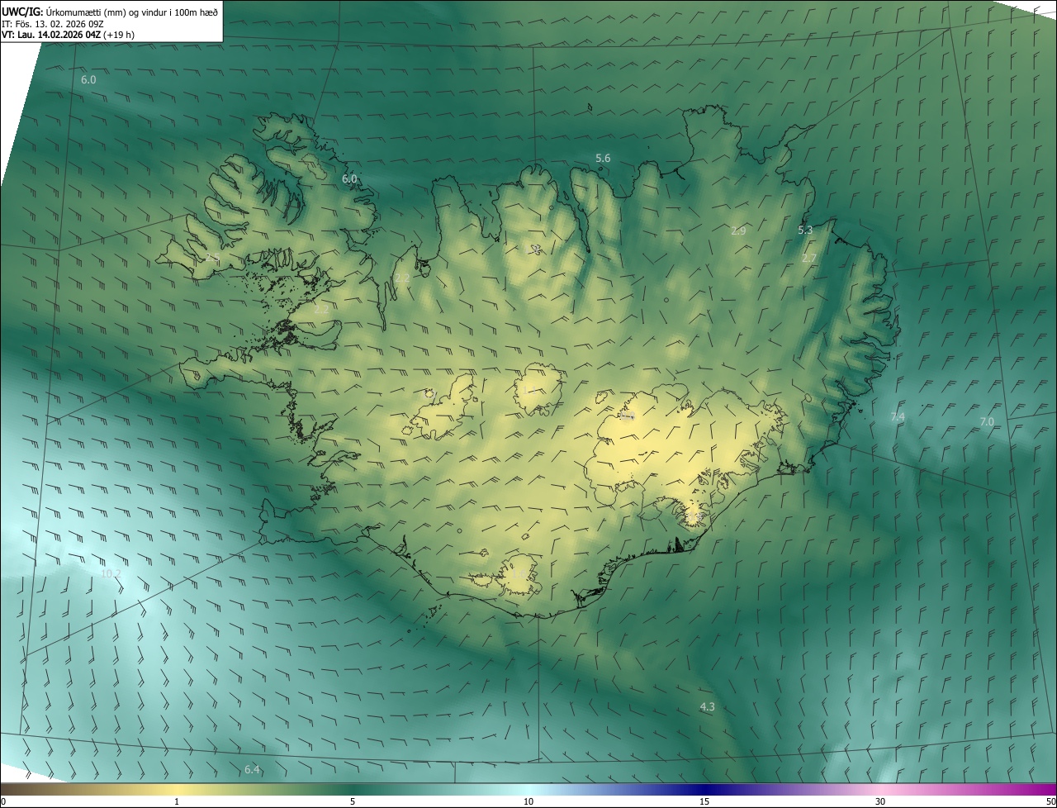This screenshot has height=808, width=1057.
Task: Click the 7.0 value east of Iceland
Action: coord(987,422)
